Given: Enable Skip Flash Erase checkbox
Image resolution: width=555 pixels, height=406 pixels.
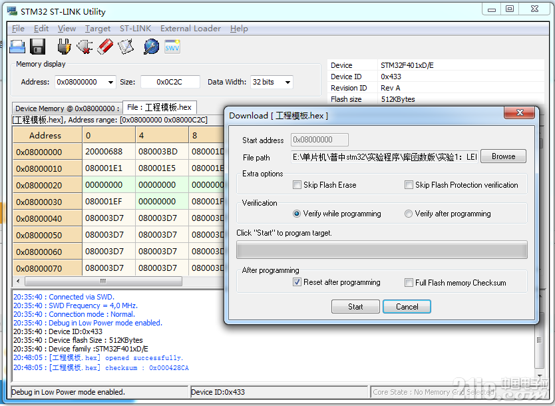Looking at the screenshot, I should 297,185.
